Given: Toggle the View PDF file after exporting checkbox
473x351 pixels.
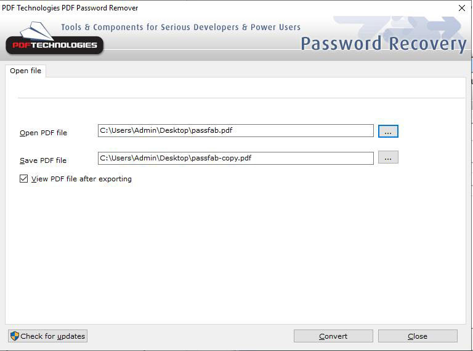Looking at the screenshot, I should 24,179.
